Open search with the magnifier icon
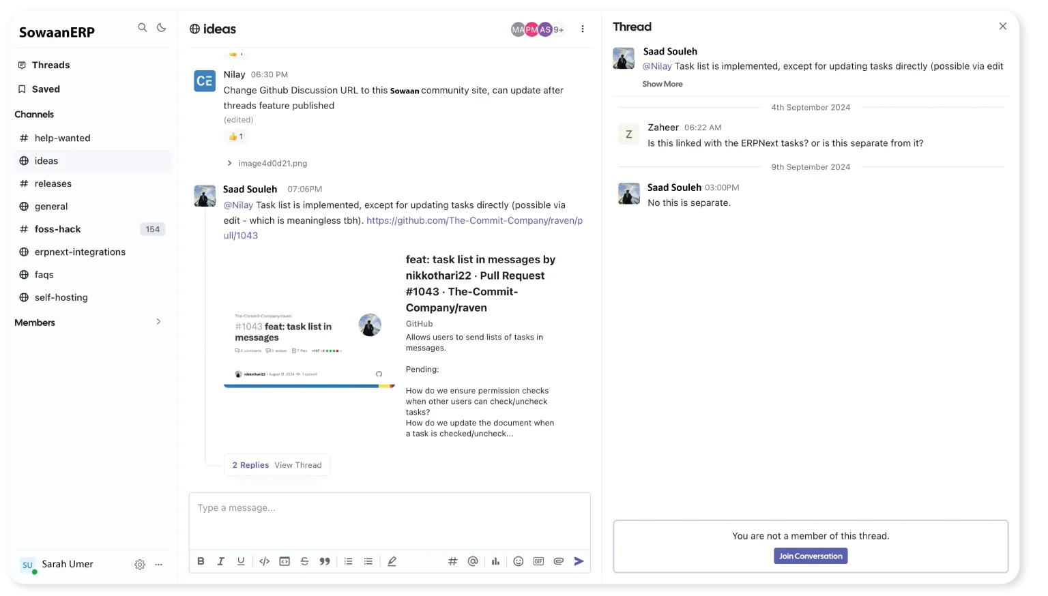The width and height of the screenshot is (1048, 596). [x=142, y=28]
